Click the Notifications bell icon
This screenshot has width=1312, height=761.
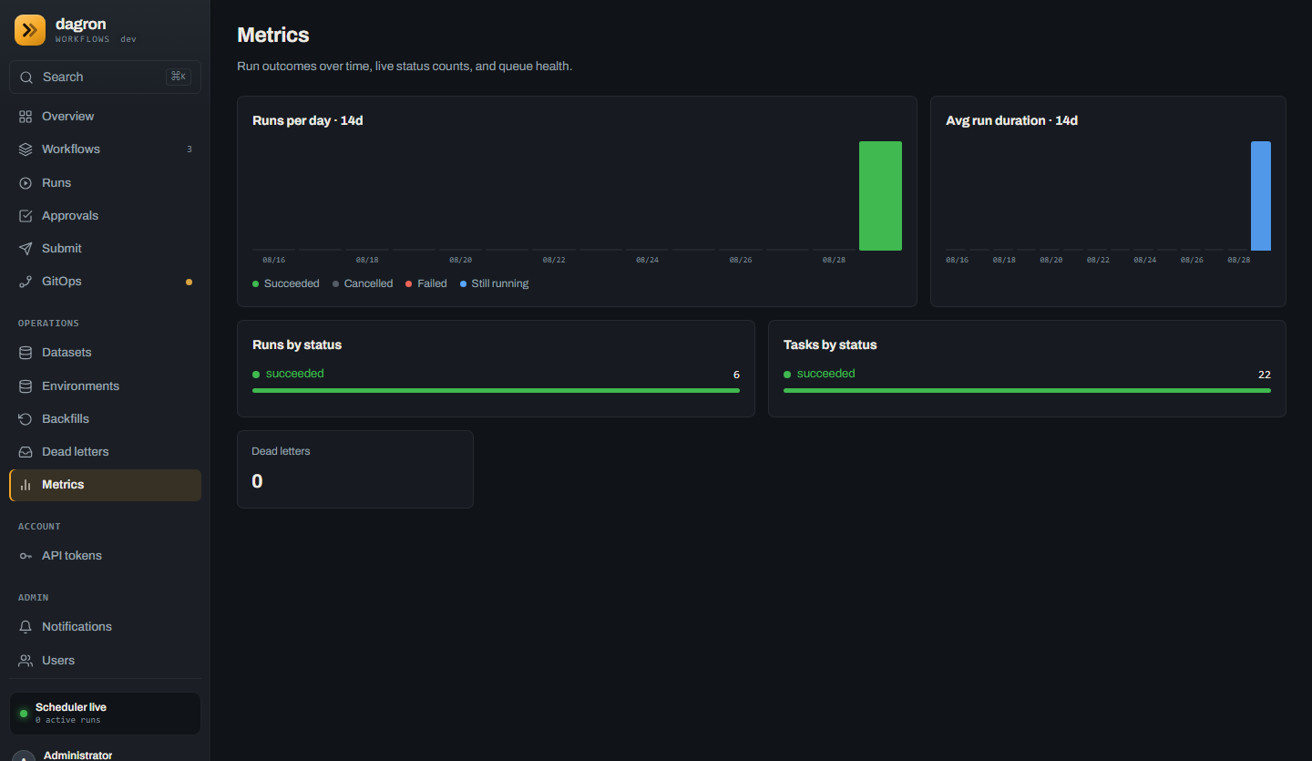click(x=26, y=627)
